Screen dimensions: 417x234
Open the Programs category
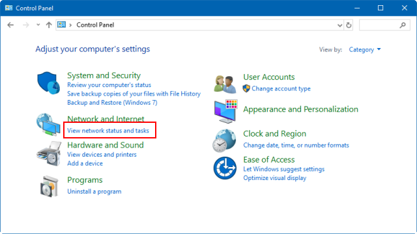tap(85, 180)
